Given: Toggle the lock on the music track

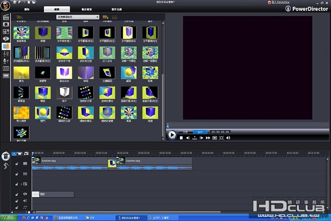Looking at the screenshot, I should click(17, 208).
